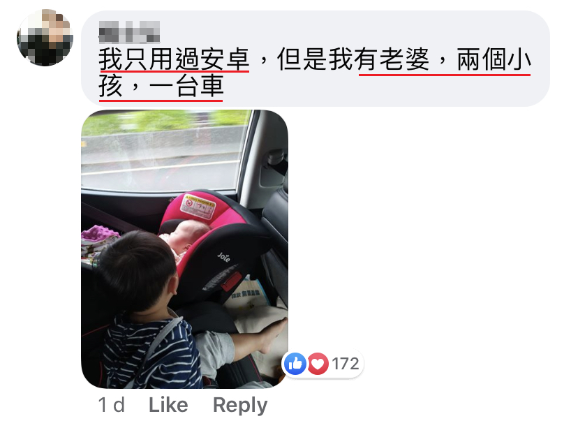Image resolution: width=578 pixels, height=421 pixels.
Task: Click the underlined text 我只用過安卓
Action: coord(174,59)
